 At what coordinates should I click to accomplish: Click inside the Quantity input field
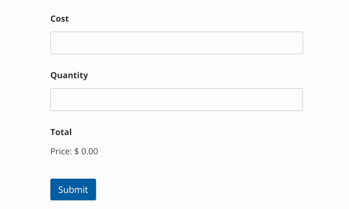point(176,99)
